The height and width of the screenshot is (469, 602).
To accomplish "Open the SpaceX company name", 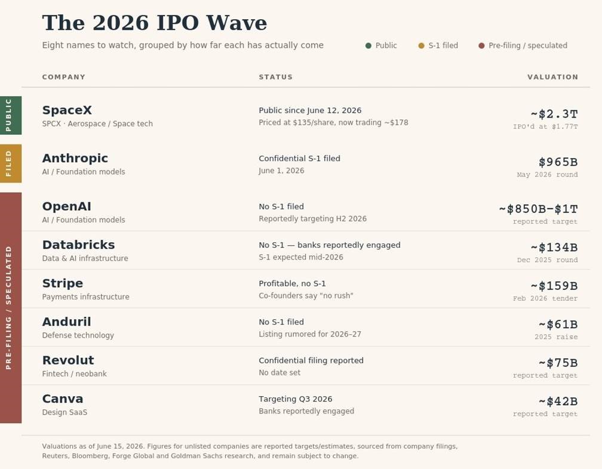I will (67, 110).
